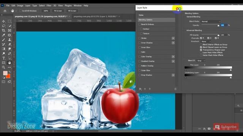Select the Pattern Overlay effect row
The height and width of the screenshot is (136, 243).
tap(156, 66)
